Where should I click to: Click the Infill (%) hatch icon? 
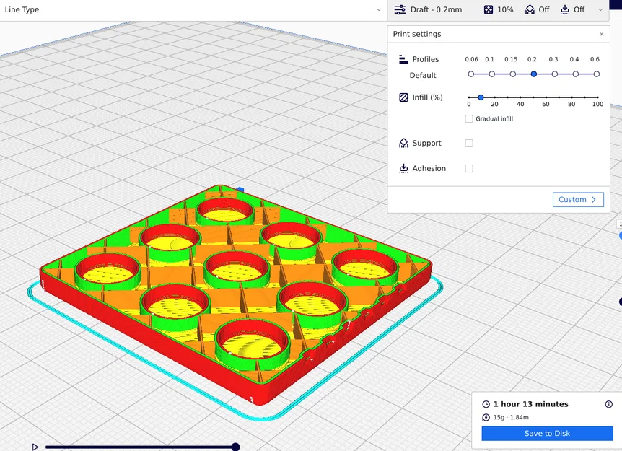[403, 97]
